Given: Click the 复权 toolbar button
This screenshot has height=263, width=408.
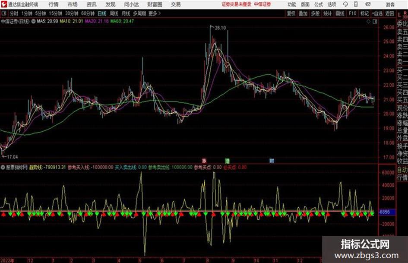Looking at the screenshot, I should pos(291,13).
